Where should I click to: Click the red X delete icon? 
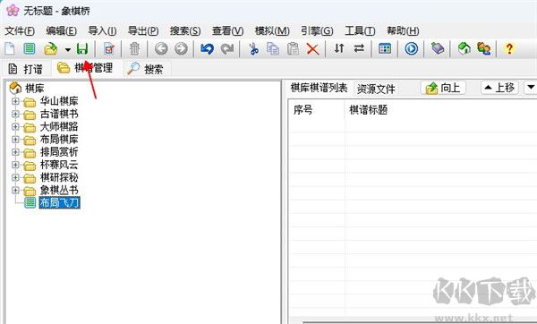312,48
